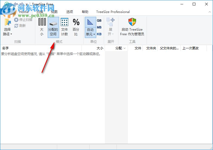
Task: Open the TreeSize Professional tab
Action: pyautogui.click(x=113, y=12)
